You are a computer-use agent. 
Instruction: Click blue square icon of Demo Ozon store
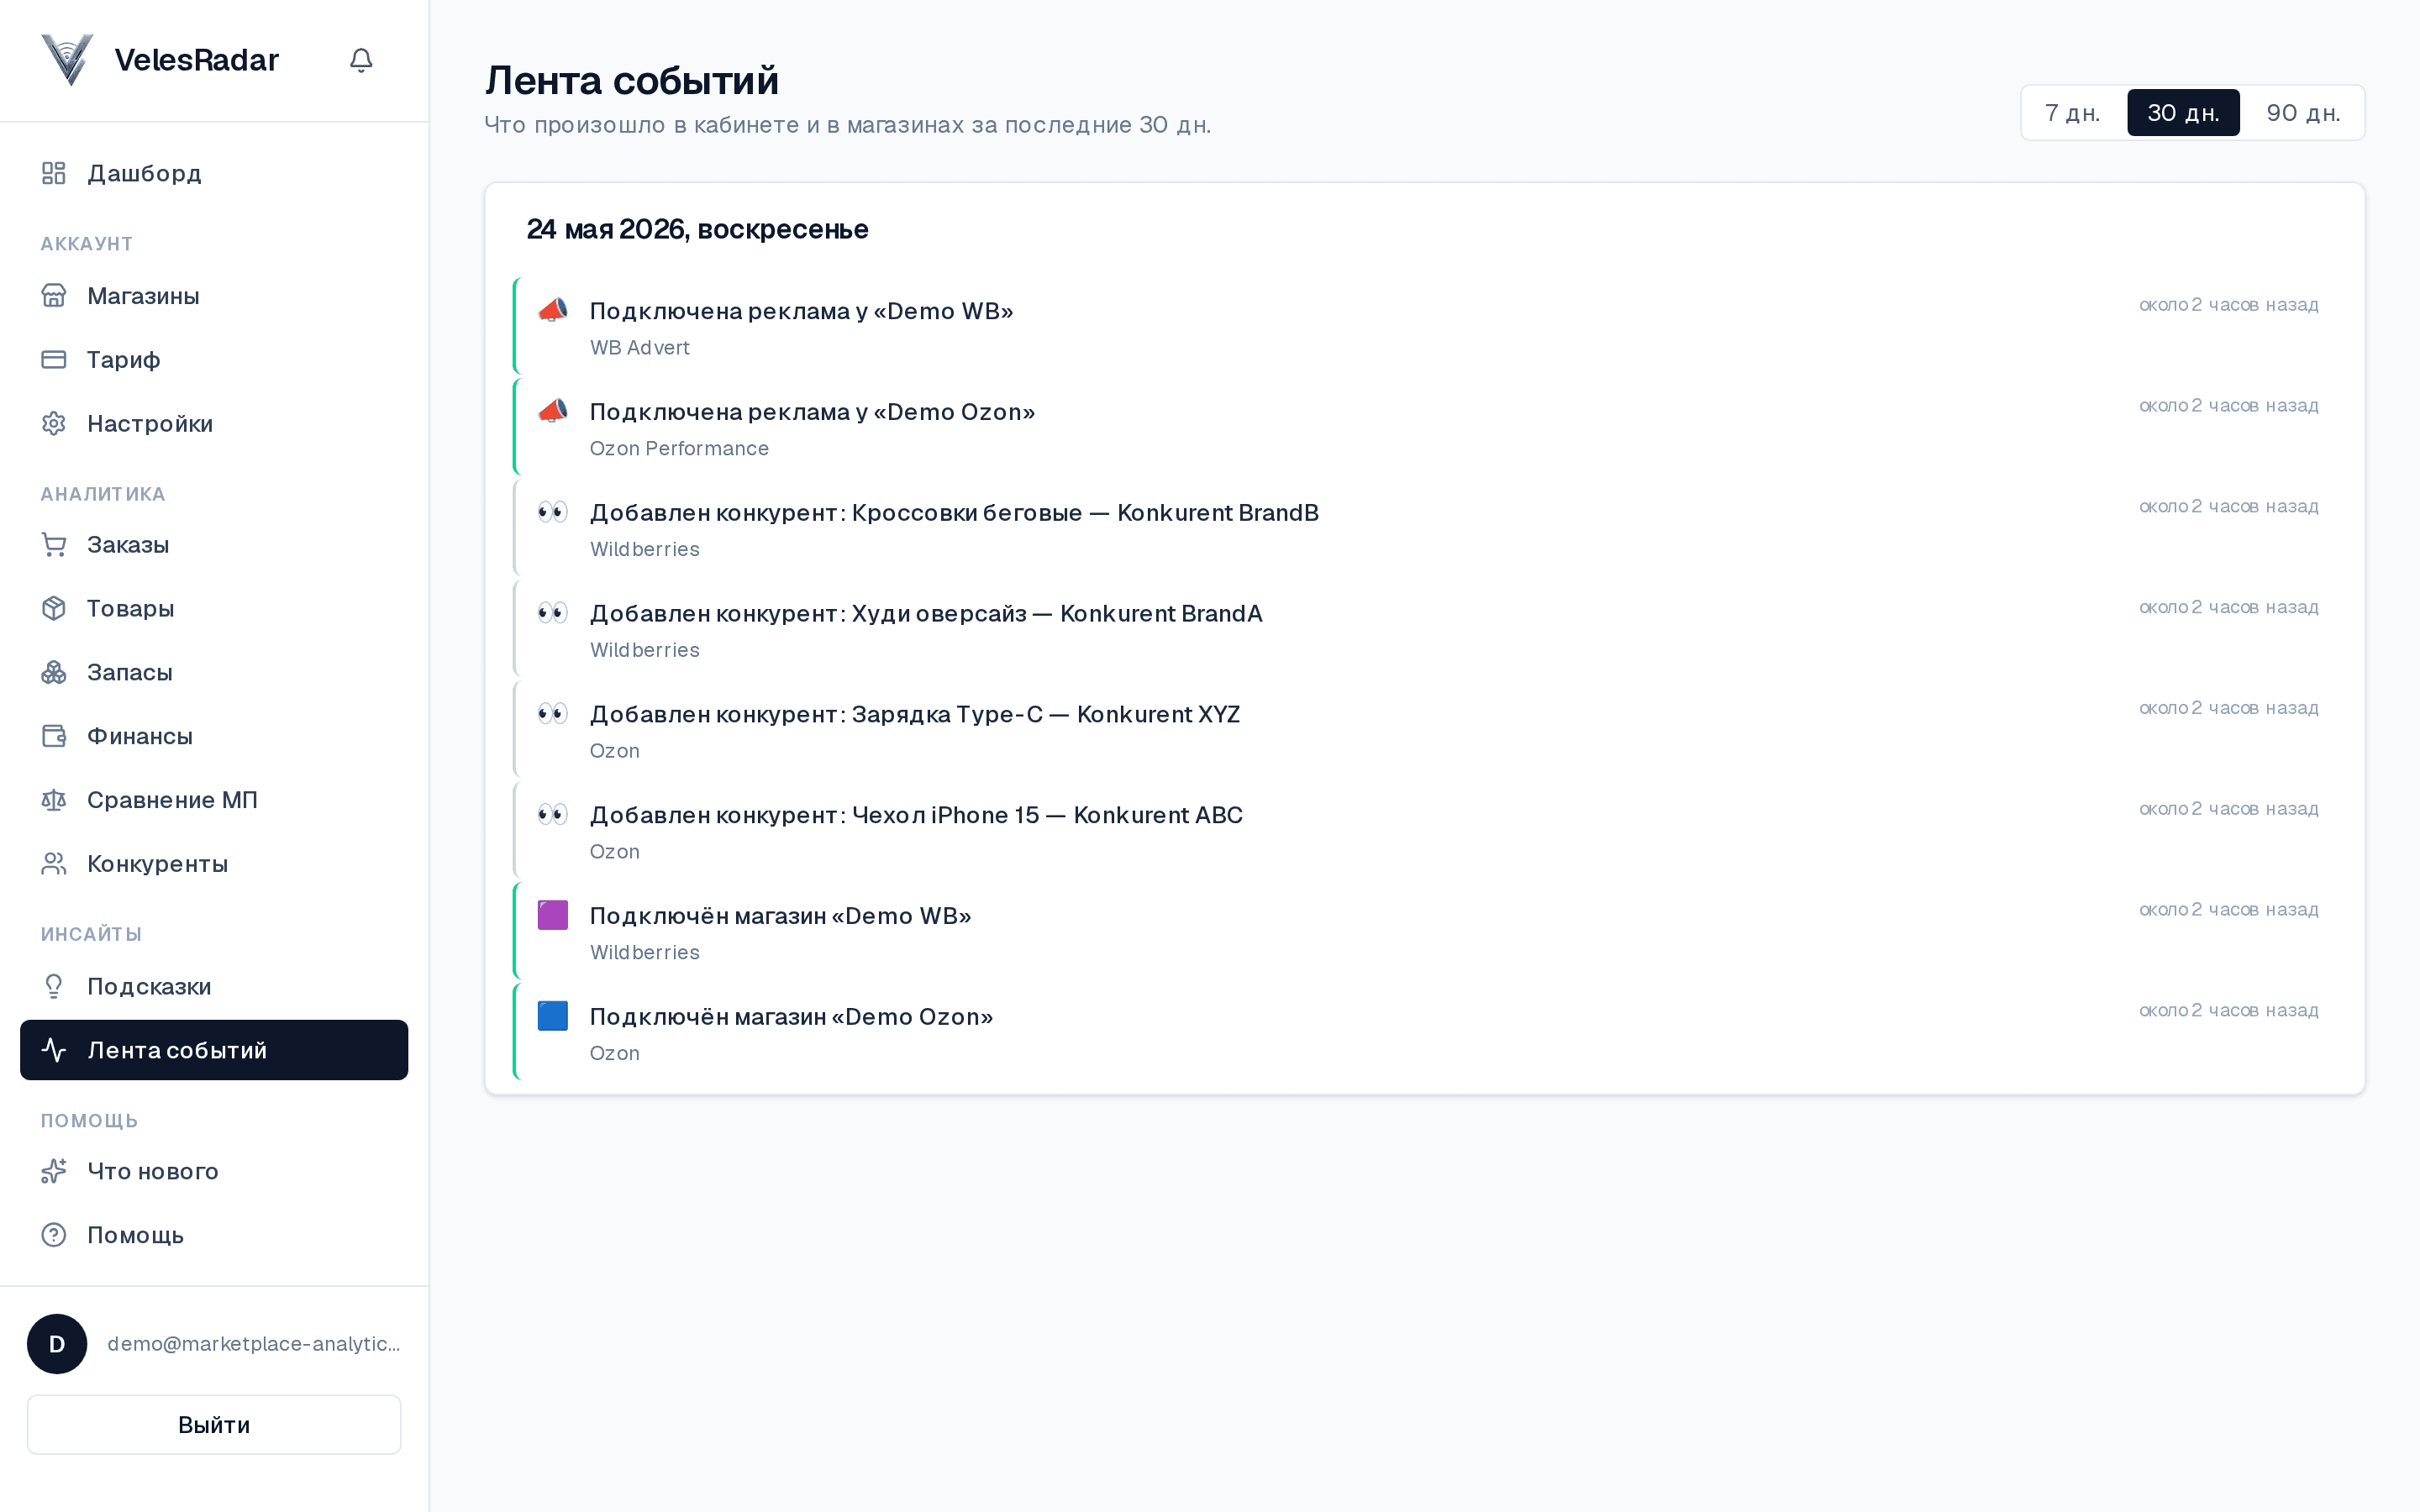pyautogui.click(x=553, y=1016)
